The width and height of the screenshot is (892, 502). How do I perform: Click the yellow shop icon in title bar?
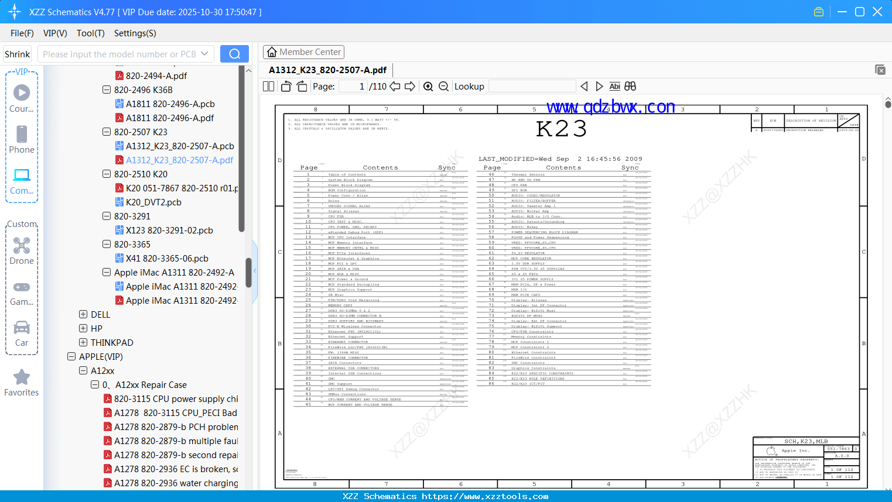pyautogui.click(x=819, y=12)
